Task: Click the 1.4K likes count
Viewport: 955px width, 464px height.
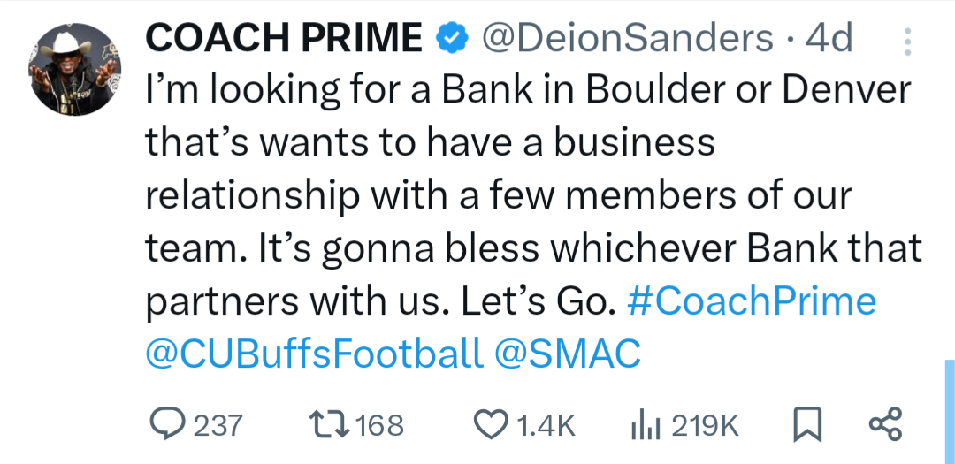Action: pyautogui.click(x=545, y=426)
